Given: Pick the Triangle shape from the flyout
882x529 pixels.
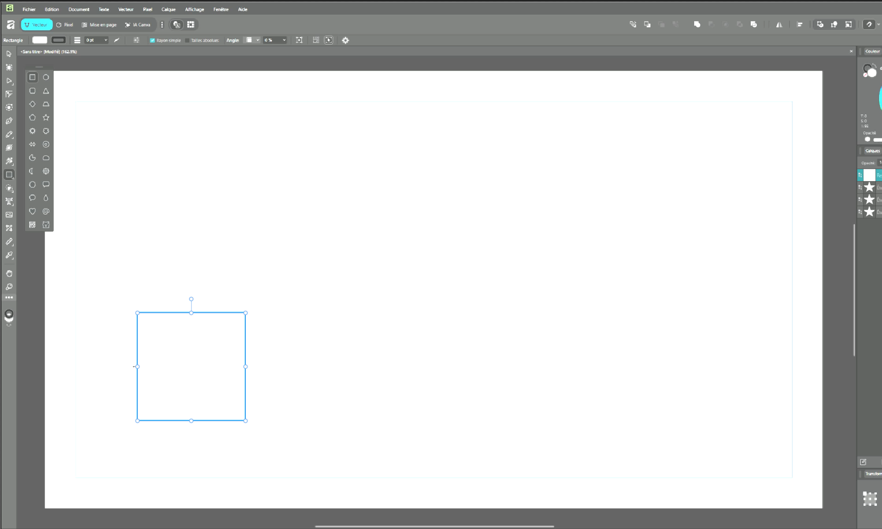Looking at the screenshot, I should [x=46, y=91].
